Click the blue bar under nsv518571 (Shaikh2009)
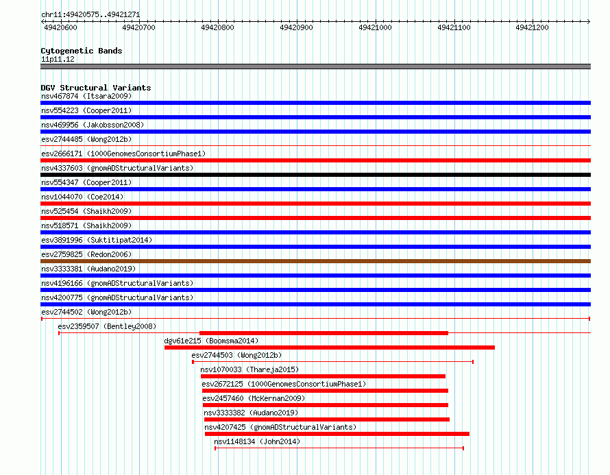 coord(315,232)
